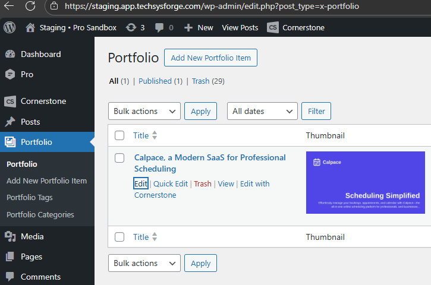The width and height of the screenshot is (431, 285).
Task: Open the top Bulk actions dropdown
Action: click(x=144, y=111)
